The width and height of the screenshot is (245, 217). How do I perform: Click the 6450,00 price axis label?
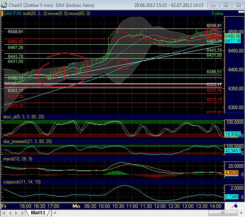click(x=236, y=51)
